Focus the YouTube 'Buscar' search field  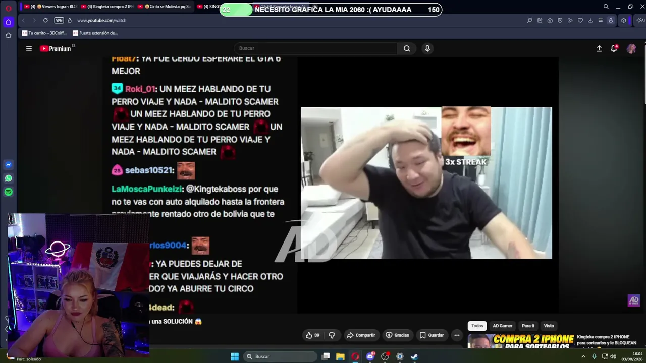(x=315, y=48)
